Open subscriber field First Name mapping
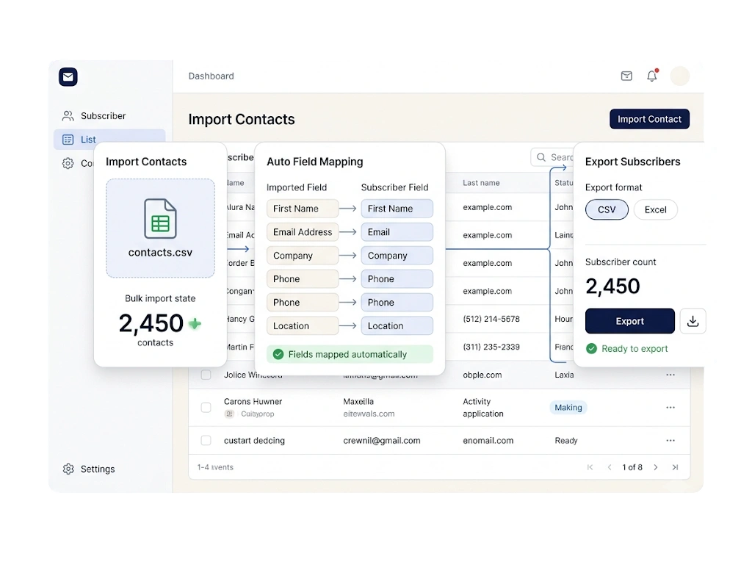 pos(397,209)
